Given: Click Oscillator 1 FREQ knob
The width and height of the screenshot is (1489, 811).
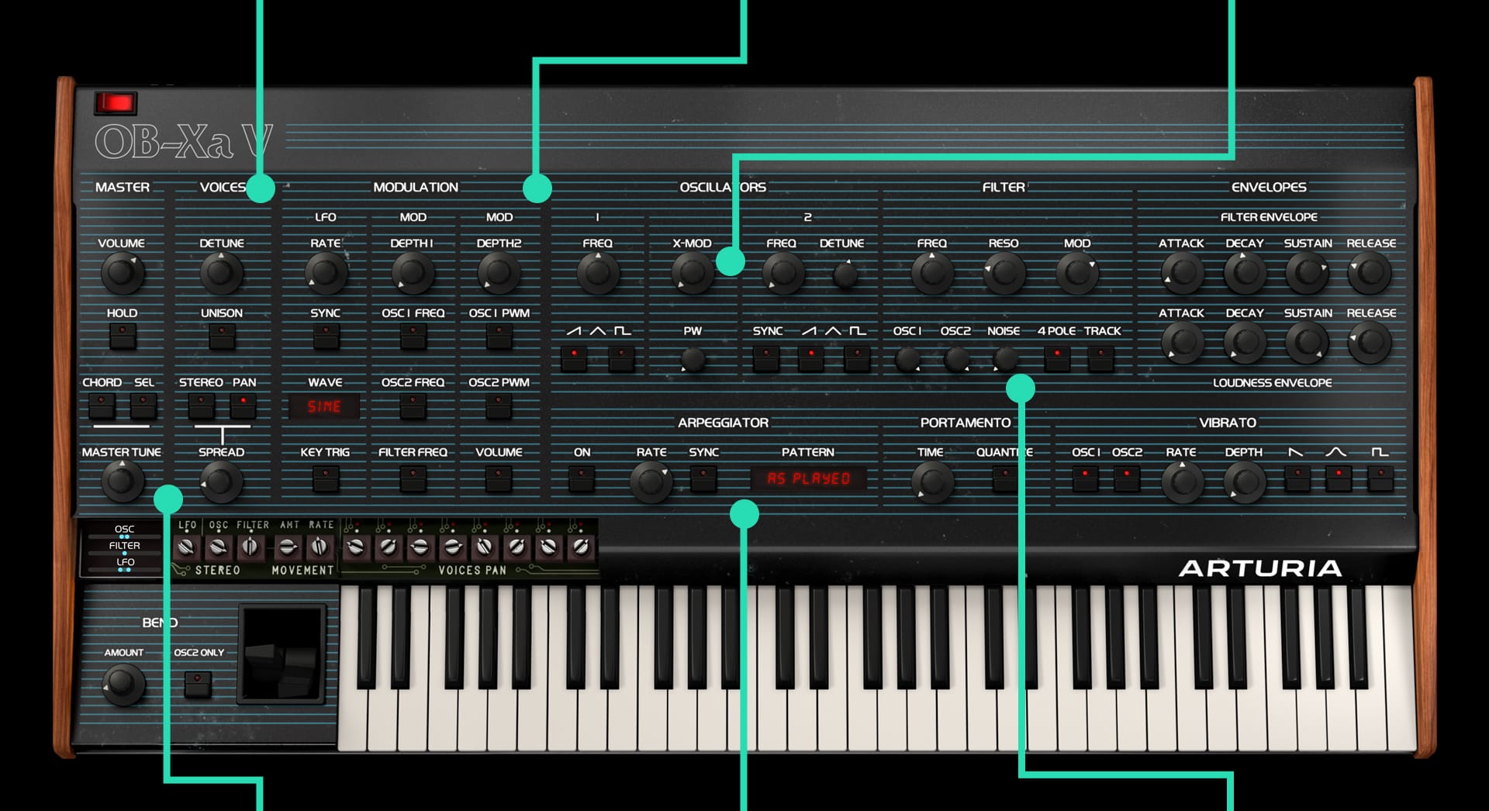Looking at the screenshot, I should [x=598, y=273].
